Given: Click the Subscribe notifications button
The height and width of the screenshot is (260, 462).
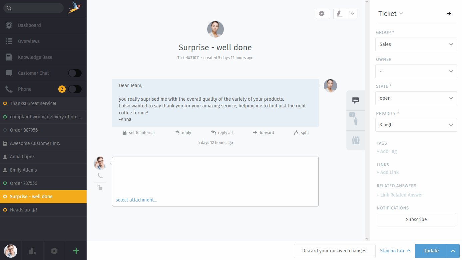Looking at the screenshot, I should point(416,219).
